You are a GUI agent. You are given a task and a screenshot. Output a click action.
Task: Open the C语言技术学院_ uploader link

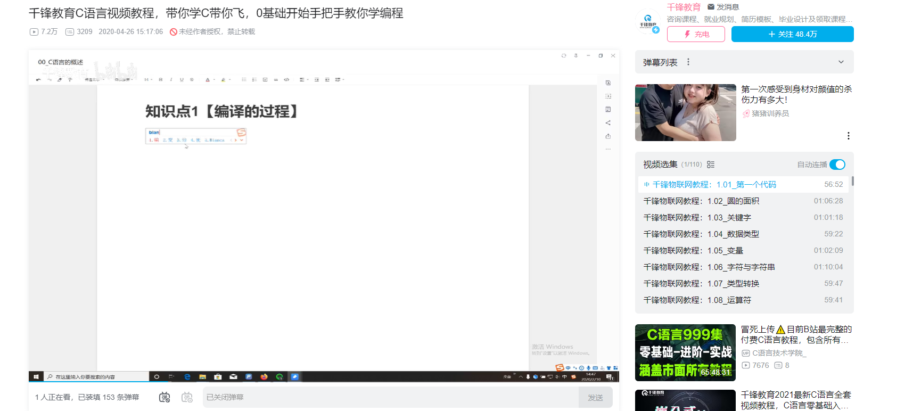point(774,353)
